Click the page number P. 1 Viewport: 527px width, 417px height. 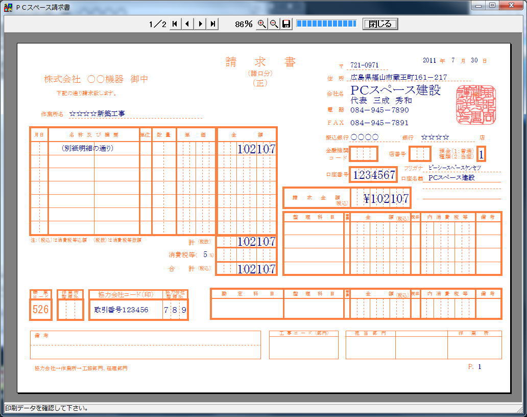coord(474,366)
